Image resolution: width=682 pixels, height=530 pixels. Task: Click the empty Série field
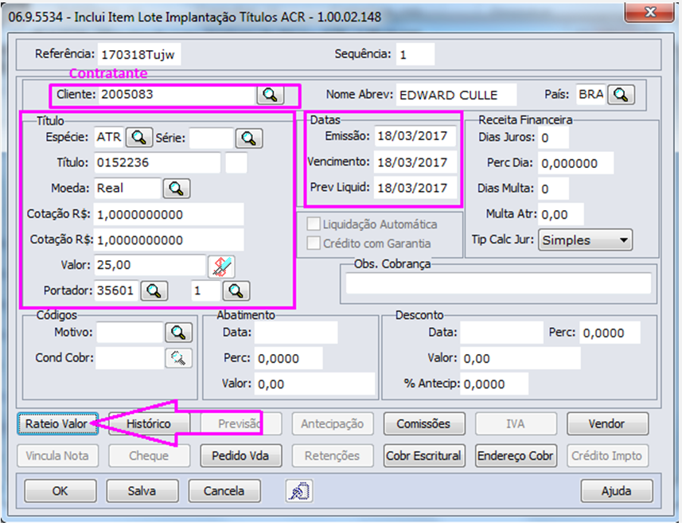coord(212,138)
